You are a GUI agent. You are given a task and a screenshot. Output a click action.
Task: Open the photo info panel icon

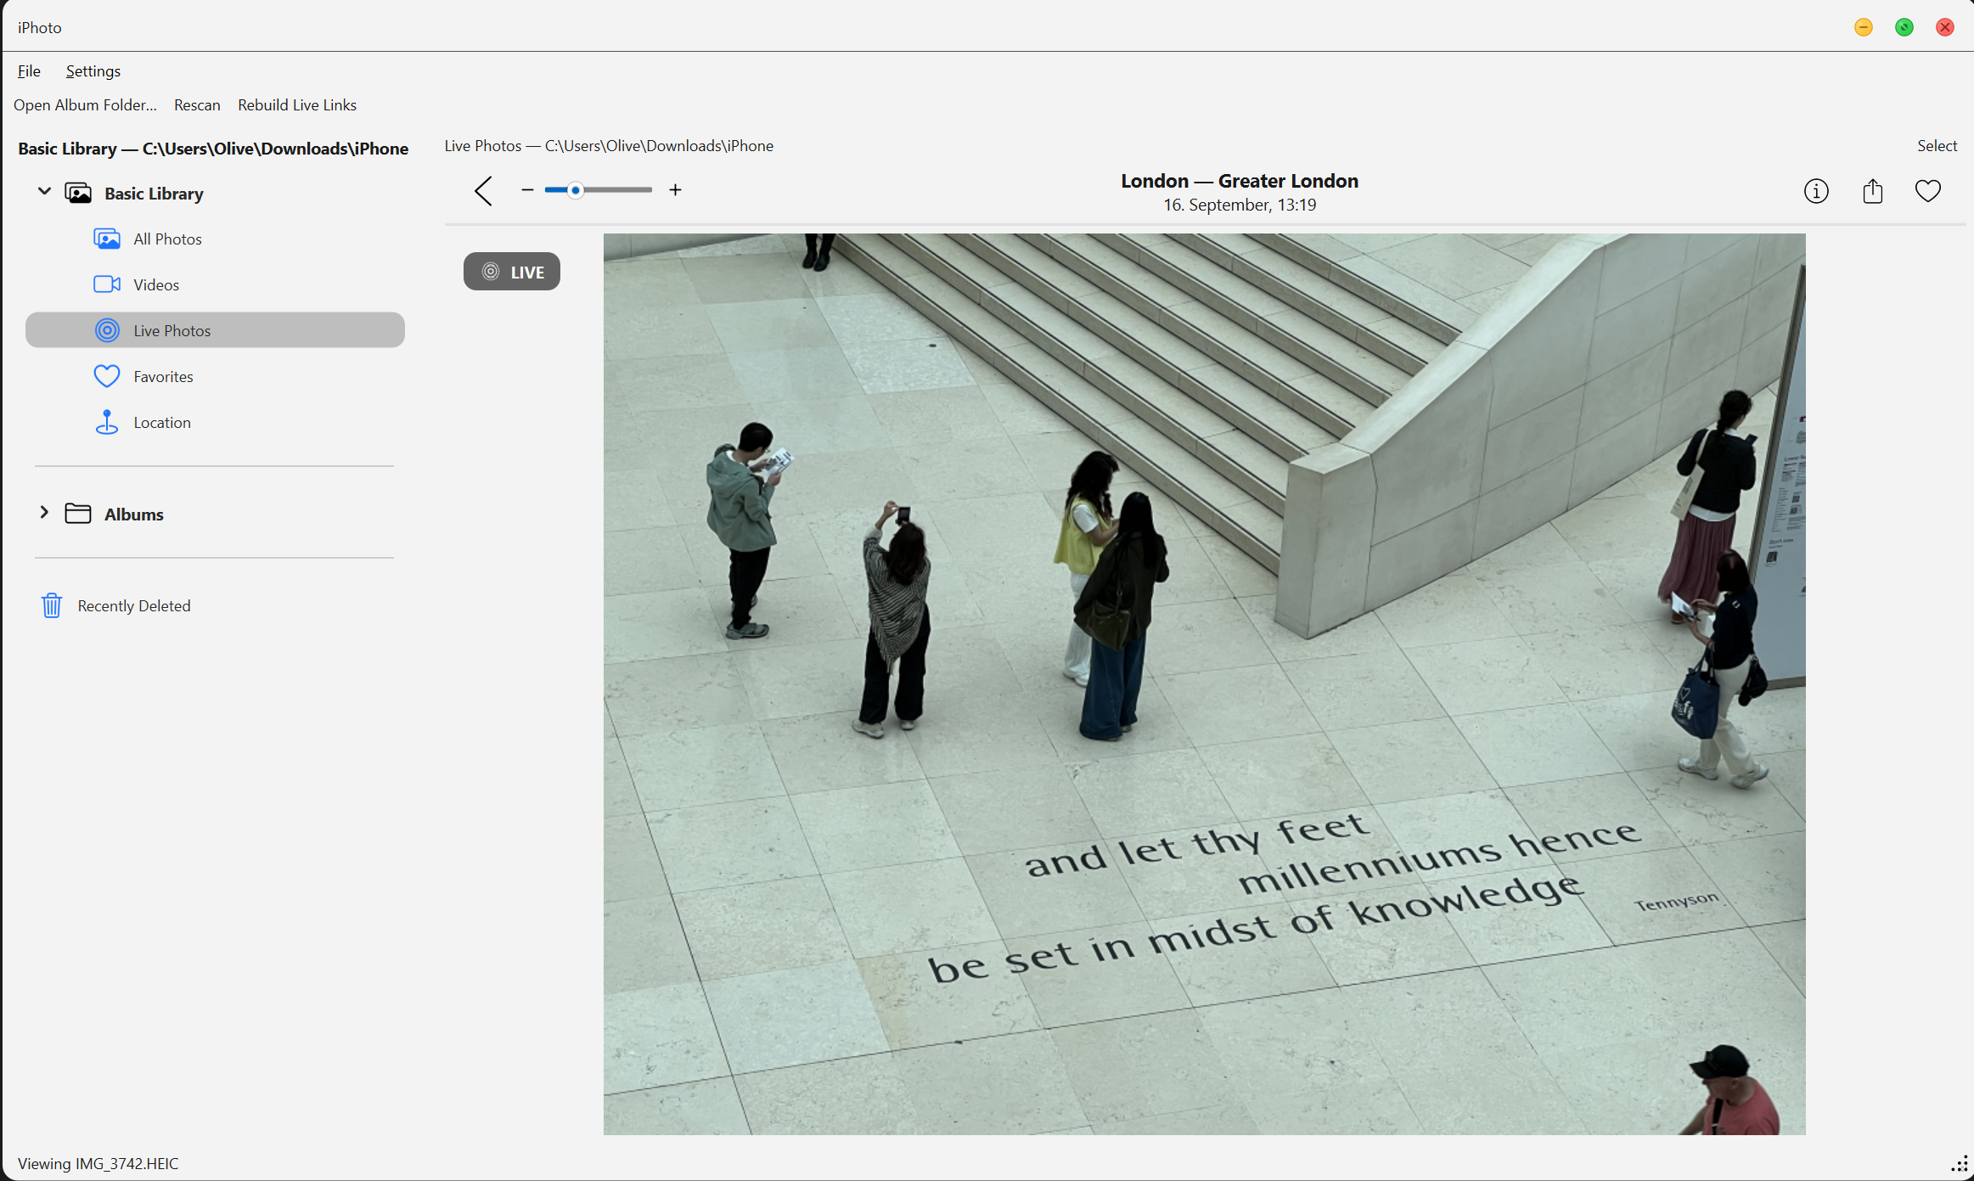click(1816, 191)
